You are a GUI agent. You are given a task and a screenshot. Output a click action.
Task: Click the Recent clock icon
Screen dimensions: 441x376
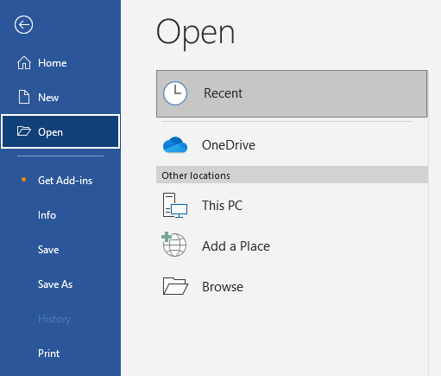pyautogui.click(x=175, y=93)
